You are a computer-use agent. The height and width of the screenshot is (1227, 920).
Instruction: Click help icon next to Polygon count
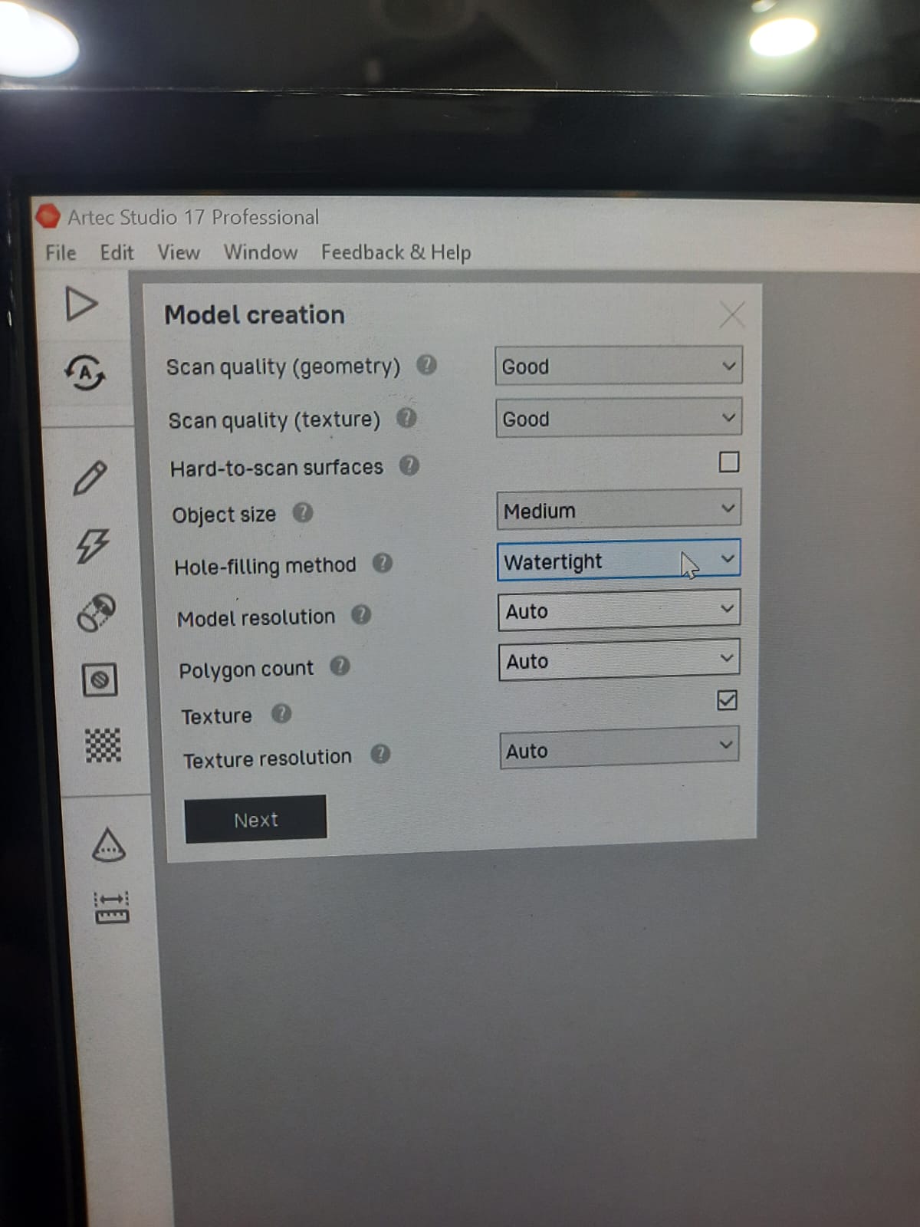click(340, 666)
